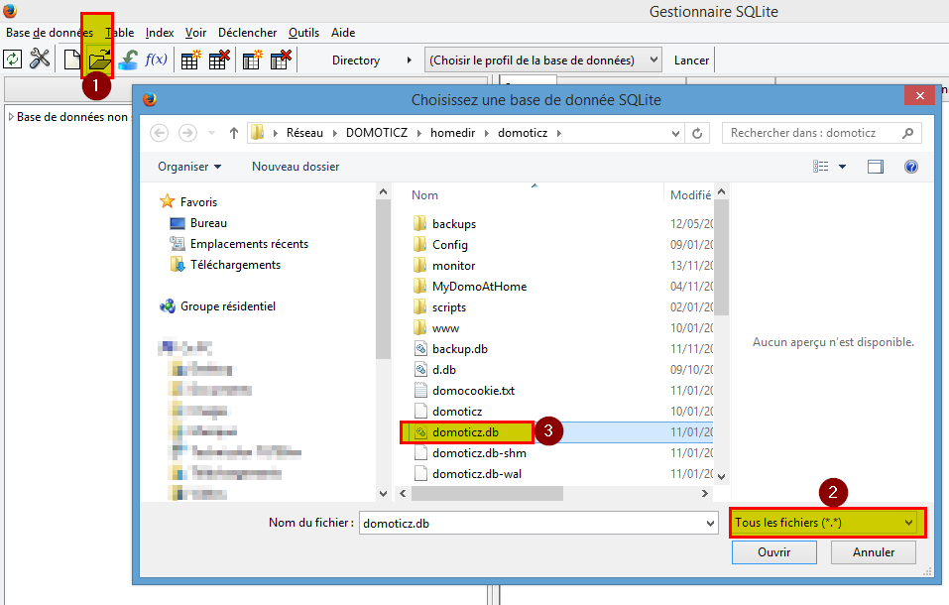This screenshot has width=949, height=605.
Task: Click the f(x) user-defined functions icon
Action: pos(156,60)
